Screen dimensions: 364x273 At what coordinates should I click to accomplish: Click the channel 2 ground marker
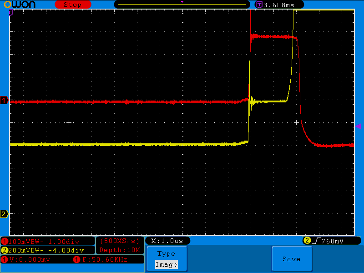click(x=4, y=214)
